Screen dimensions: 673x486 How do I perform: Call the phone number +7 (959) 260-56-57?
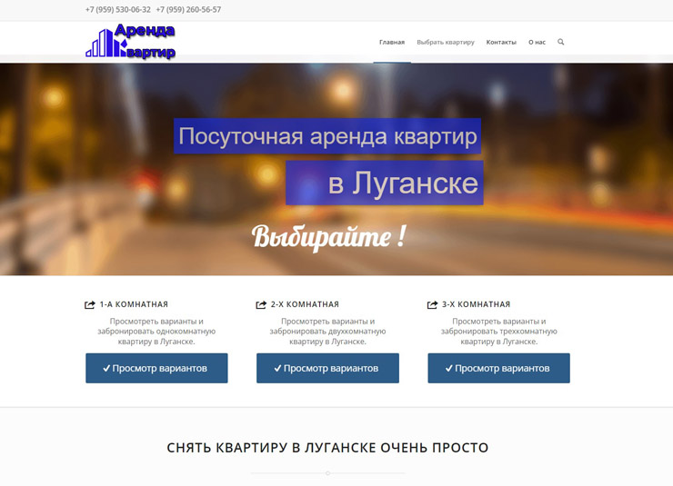(x=188, y=9)
